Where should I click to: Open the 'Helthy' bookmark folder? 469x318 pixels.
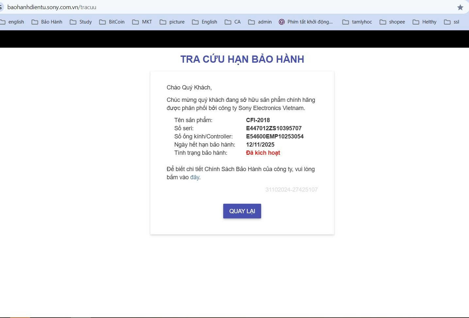tap(425, 22)
